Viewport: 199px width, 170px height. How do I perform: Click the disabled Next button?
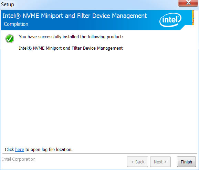(x=160, y=162)
